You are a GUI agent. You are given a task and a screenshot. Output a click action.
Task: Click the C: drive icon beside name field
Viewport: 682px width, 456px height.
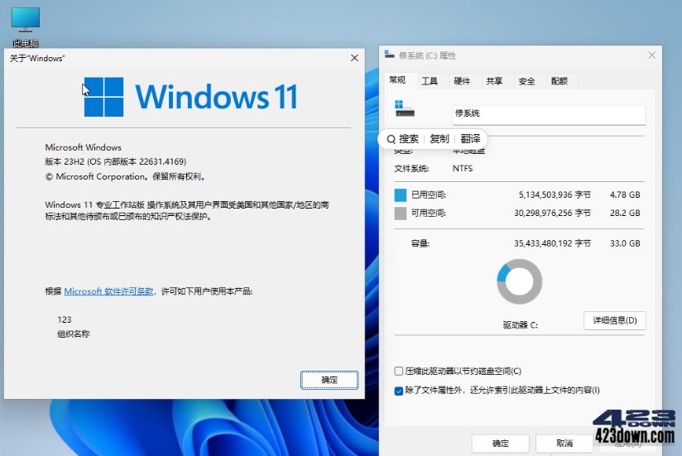point(405,108)
